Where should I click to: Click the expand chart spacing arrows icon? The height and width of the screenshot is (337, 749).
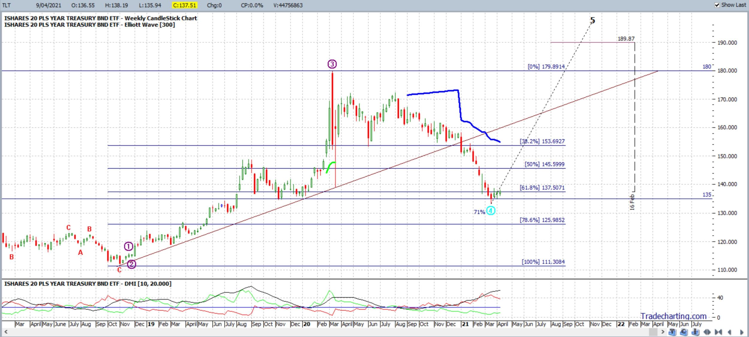[707, 332]
